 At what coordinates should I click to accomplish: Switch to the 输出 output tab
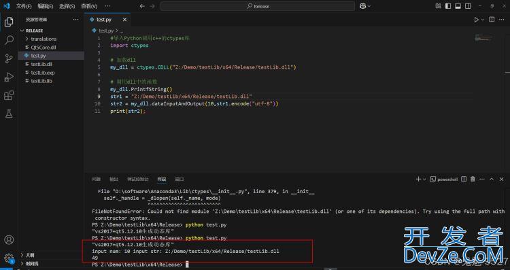[114, 180]
